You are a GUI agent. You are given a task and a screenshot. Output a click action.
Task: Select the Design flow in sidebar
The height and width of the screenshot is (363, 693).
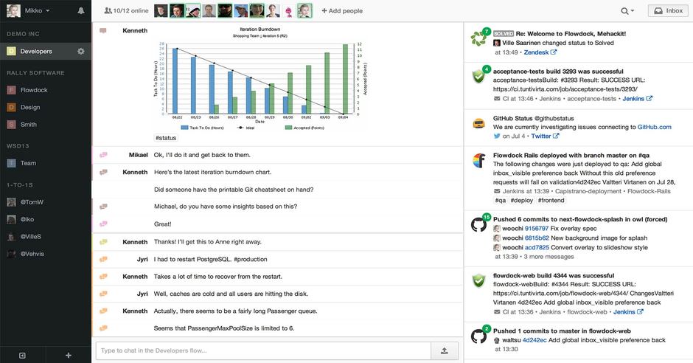point(30,107)
